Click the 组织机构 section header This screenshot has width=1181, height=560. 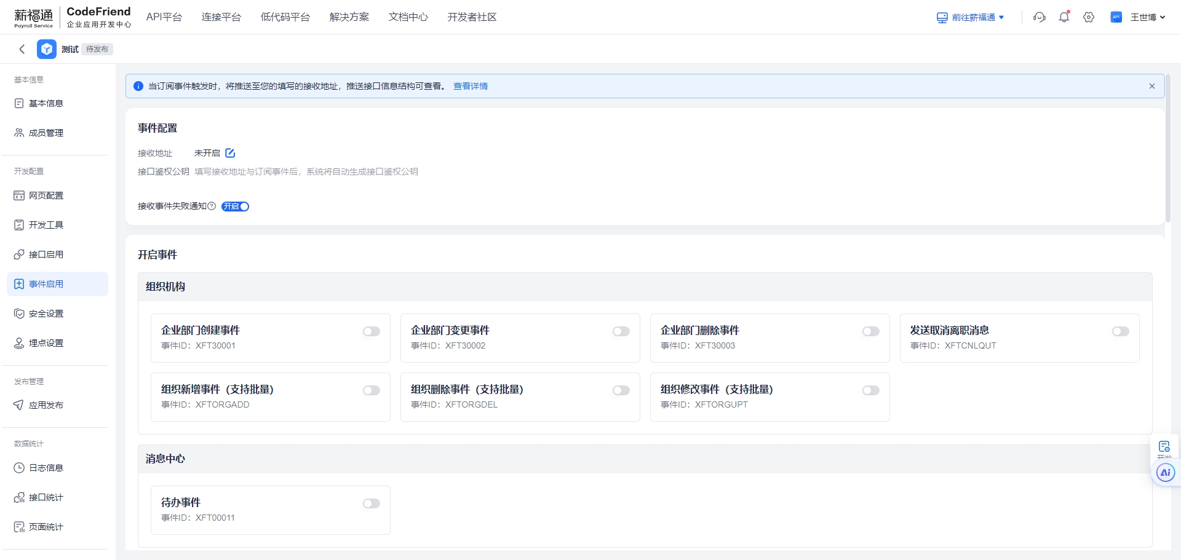pos(645,286)
